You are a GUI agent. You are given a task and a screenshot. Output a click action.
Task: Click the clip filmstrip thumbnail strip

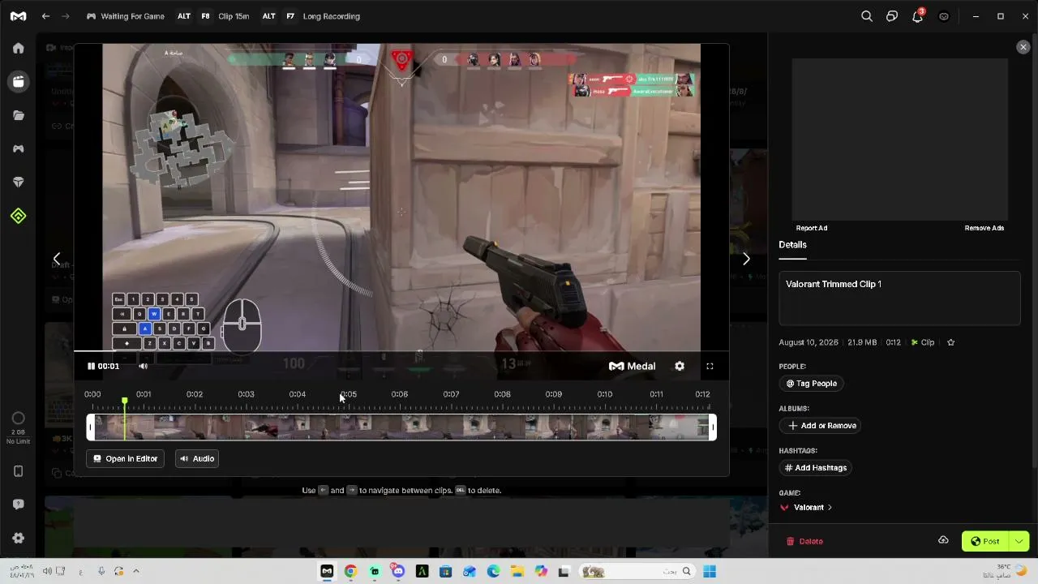(x=401, y=427)
